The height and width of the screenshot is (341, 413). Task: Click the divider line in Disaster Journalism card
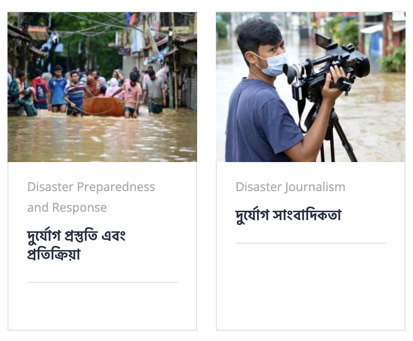pyautogui.click(x=310, y=243)
